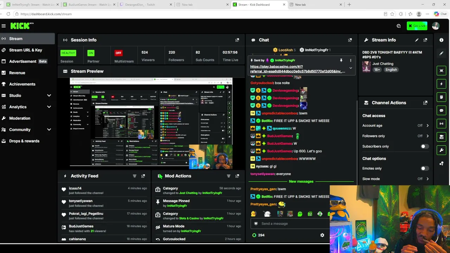
Task: Toggle the document widget icon in right rail
Action: pos(442,97)
